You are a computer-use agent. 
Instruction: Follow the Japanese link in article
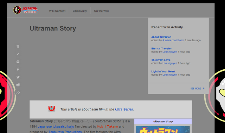[45, 126]
